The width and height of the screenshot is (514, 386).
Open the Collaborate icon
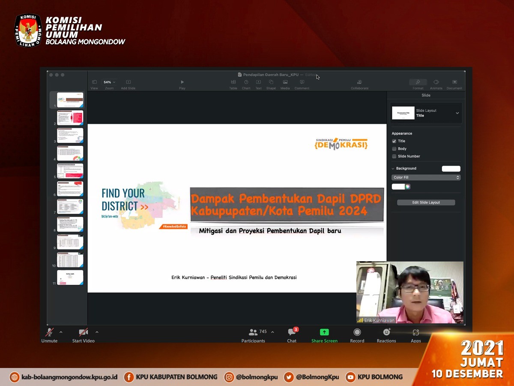[x=359, y=82]
